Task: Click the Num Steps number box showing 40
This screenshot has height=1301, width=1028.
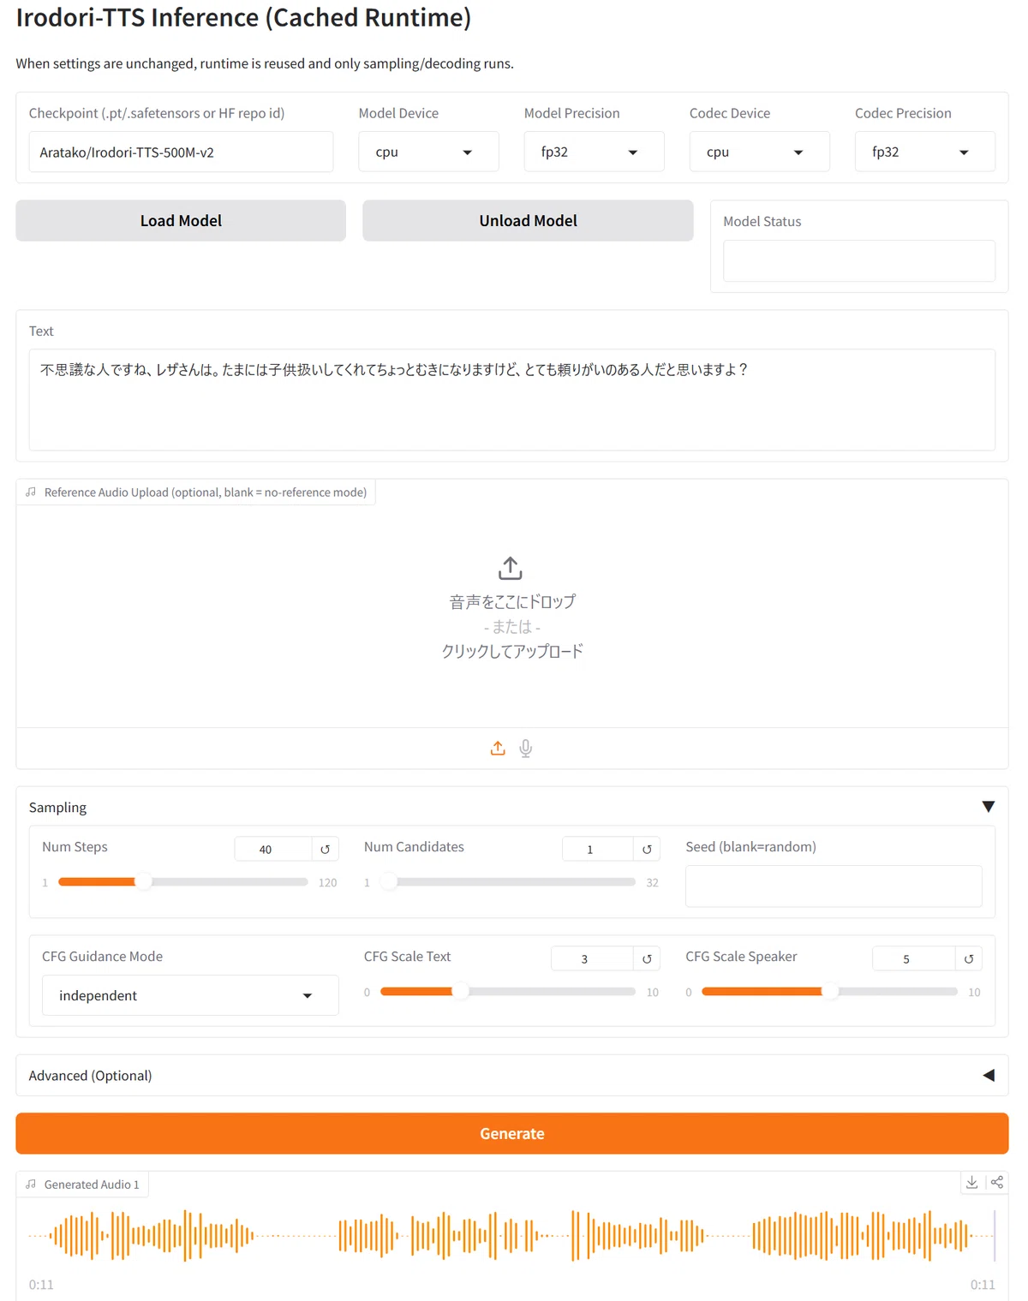Action: pyautogui.click(x=273, y=849)
